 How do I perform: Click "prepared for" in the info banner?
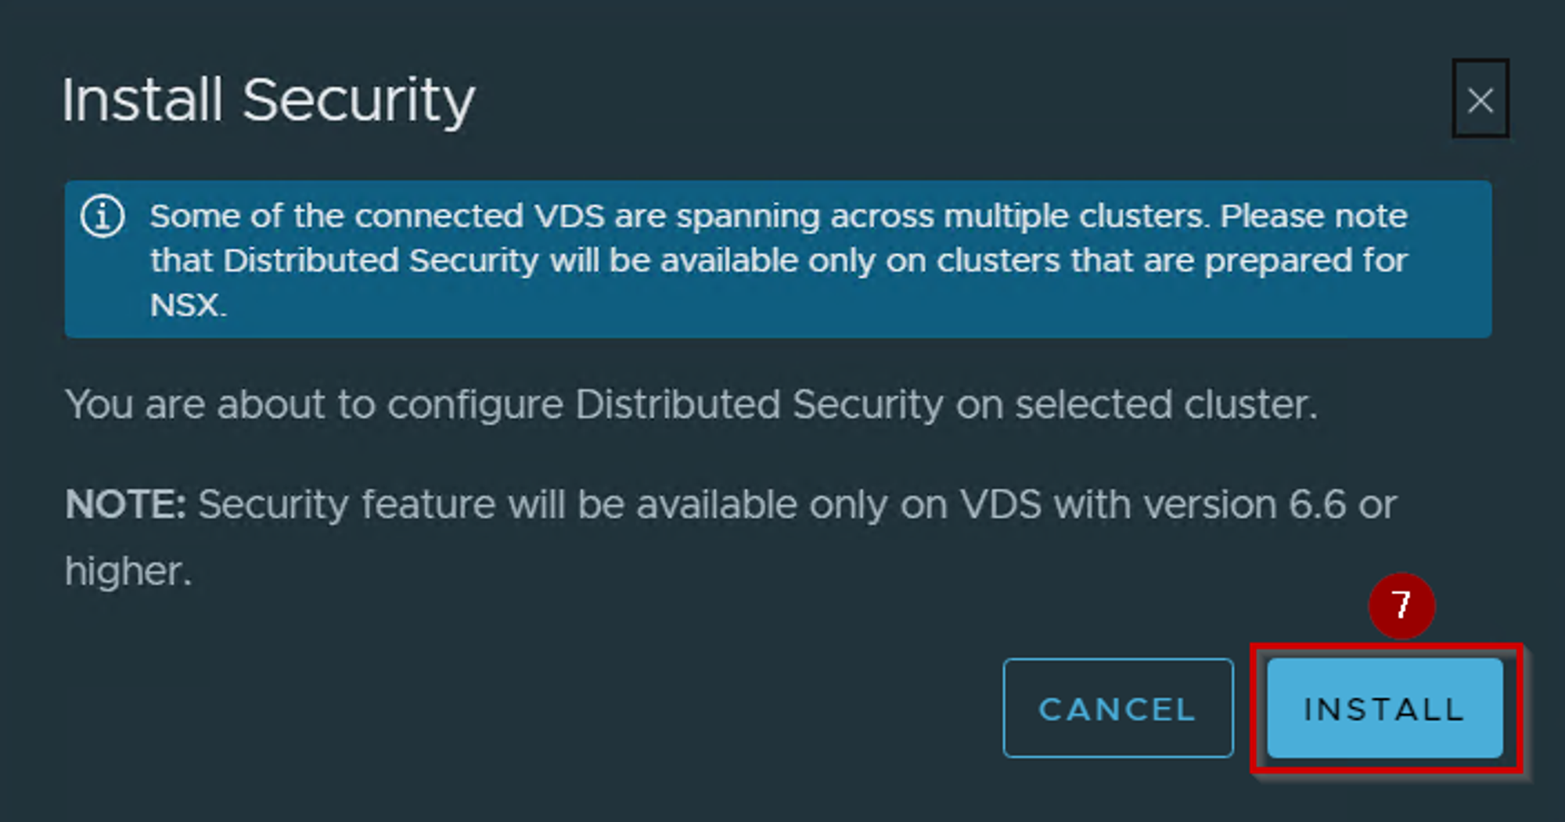tap(1306, 260)
